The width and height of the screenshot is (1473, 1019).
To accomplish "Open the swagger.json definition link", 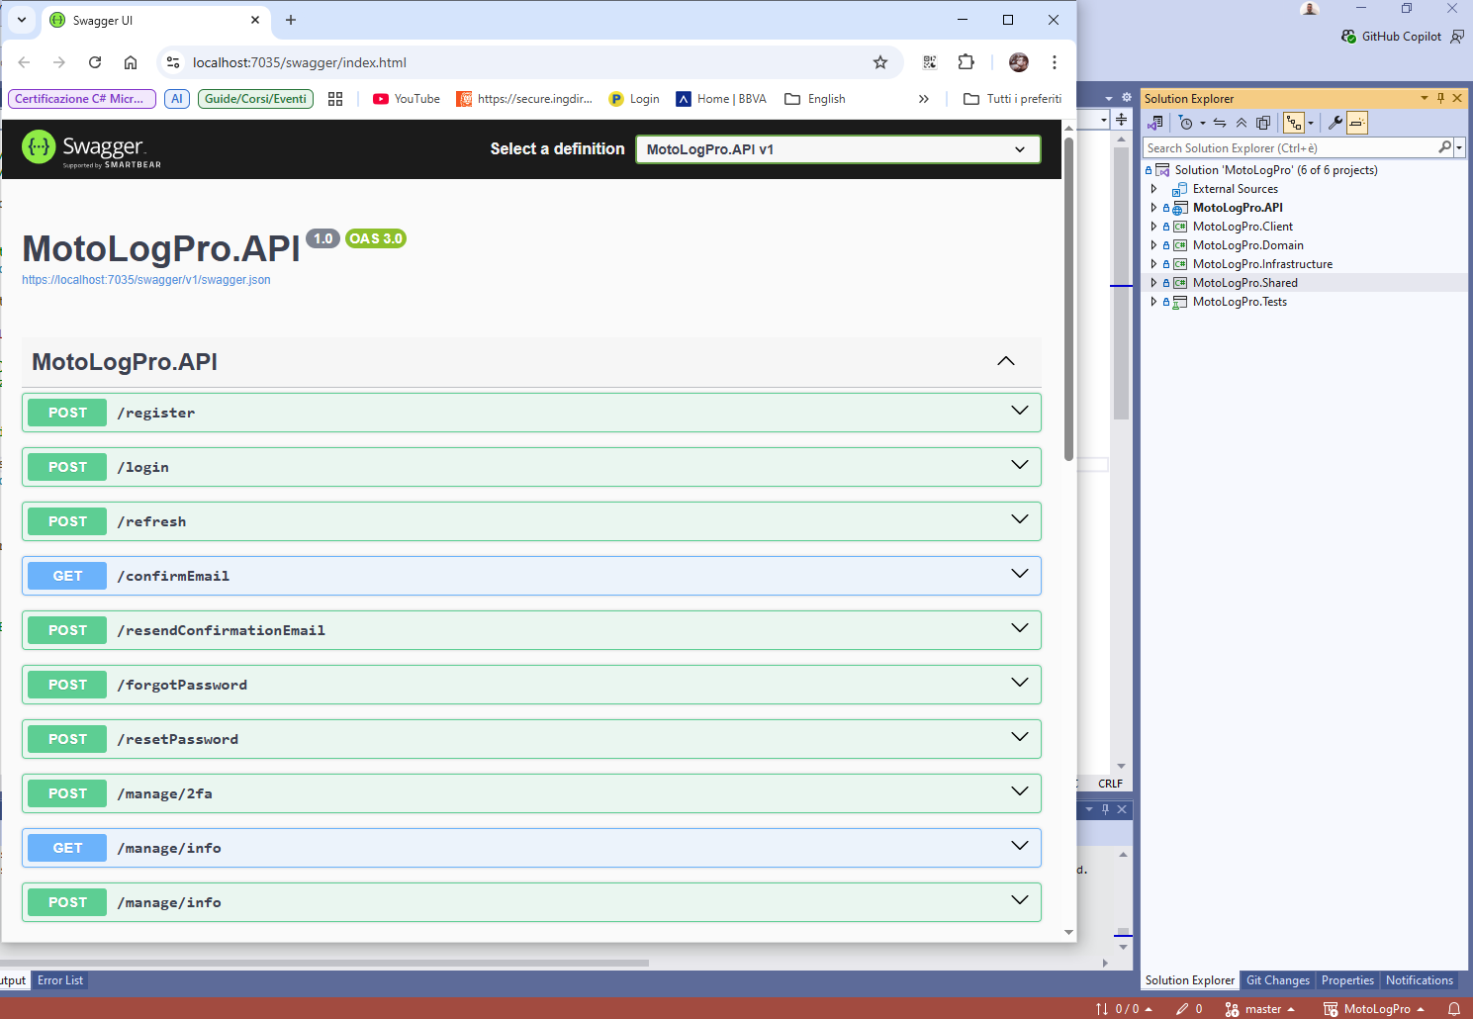I will pyautogui.click(x=146, y=280).
